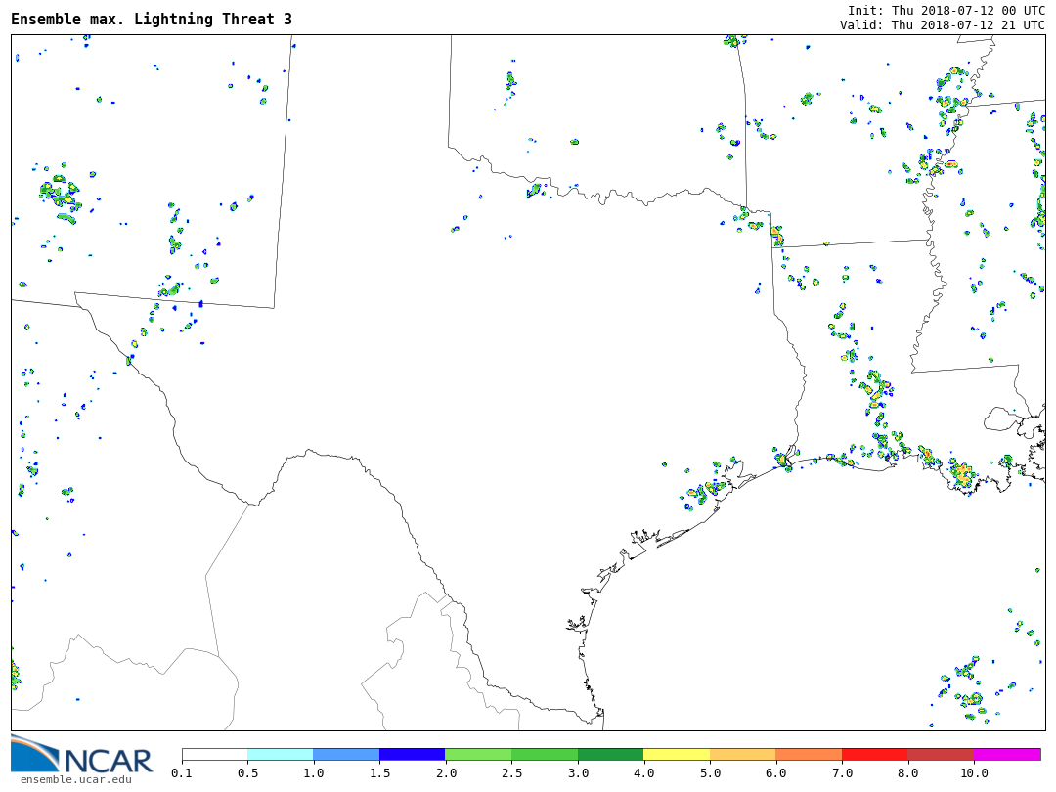
Task: Choose the dark blue segment between 1.5 and 2.0
Action: point(412,754)
